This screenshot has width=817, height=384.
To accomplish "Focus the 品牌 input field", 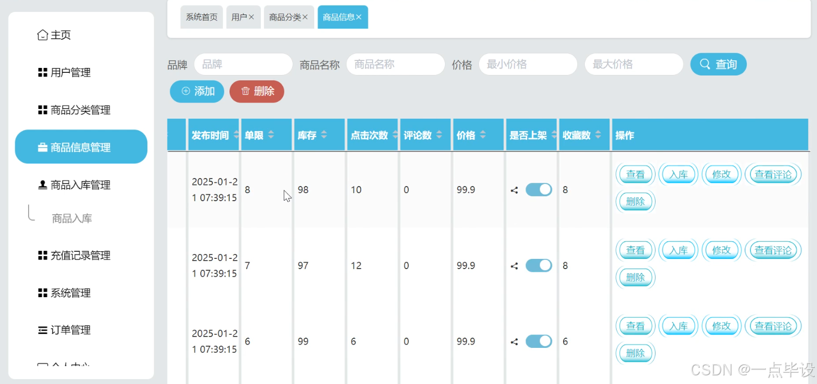I will [x=244, y=64].
